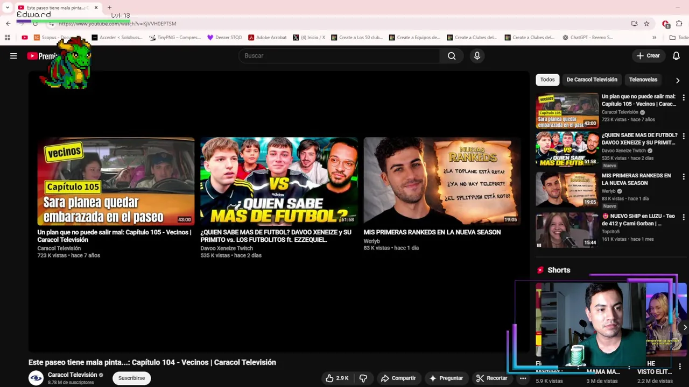Select the De Caracol Televisión chip
689x387 pixels.
click(592, 80)
